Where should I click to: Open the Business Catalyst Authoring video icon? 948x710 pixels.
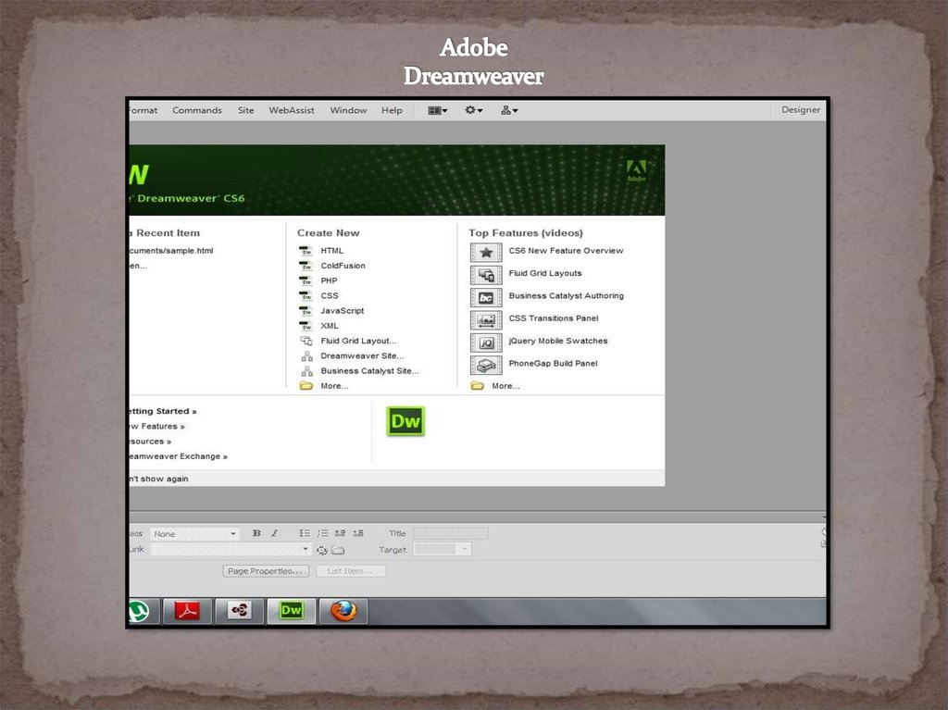point(486,297)
